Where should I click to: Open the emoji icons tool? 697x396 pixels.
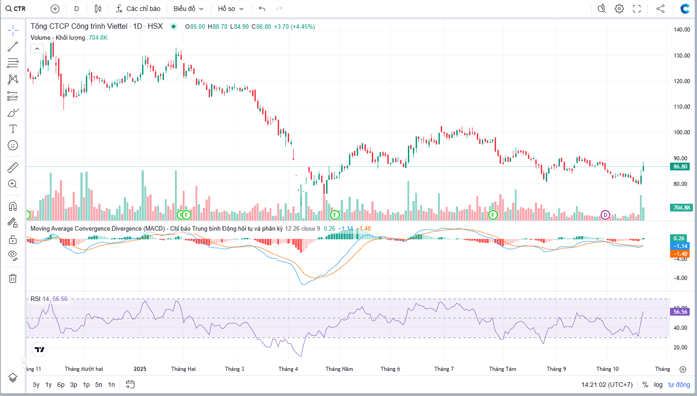pos(13,145)
